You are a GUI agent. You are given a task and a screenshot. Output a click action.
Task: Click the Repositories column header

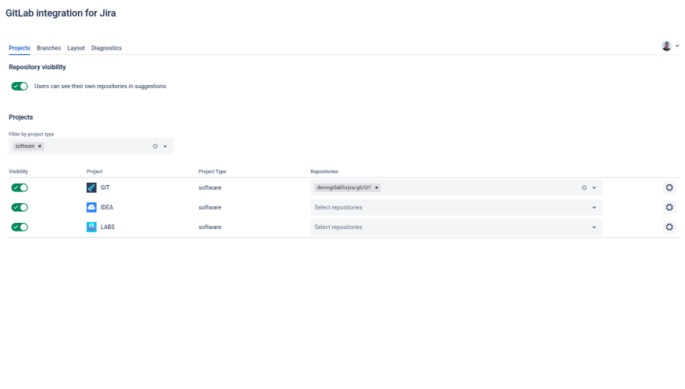(324, 172)
